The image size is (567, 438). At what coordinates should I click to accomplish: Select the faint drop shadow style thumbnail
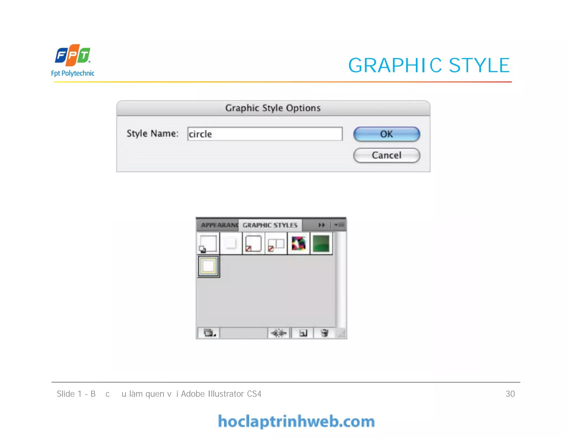pyautogui.click(x=231, y=244)
